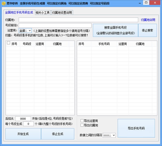Click the 后缀从 start value field

[x=23, y=119]
